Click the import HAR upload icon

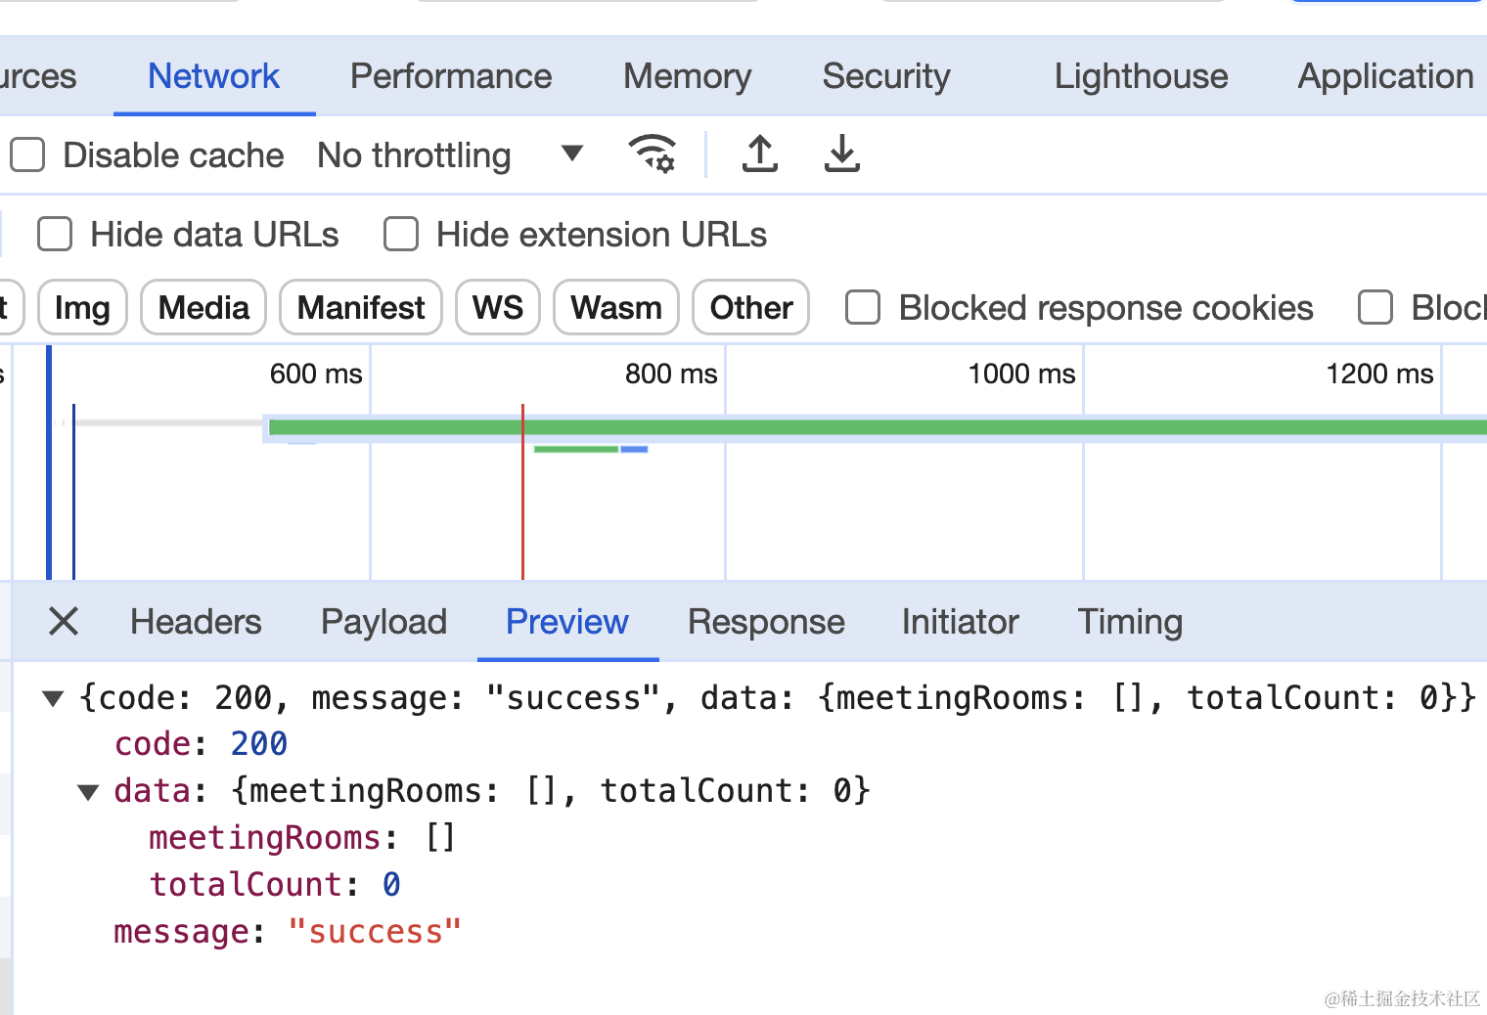pyautogui.click(x=759, y=154)
